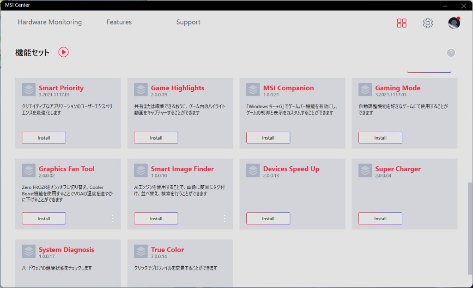Select the Gaming Mode title
Image resolution: width=473 pixels, height=288 pixels.
[x=398, y=88]
